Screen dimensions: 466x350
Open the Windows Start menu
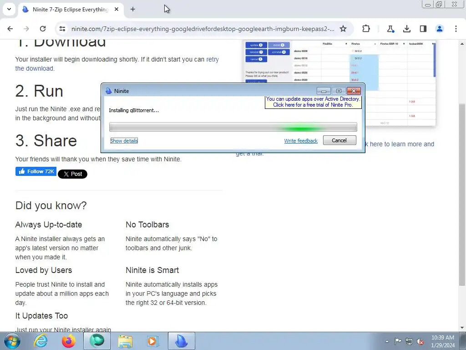(x=12, y=341)
